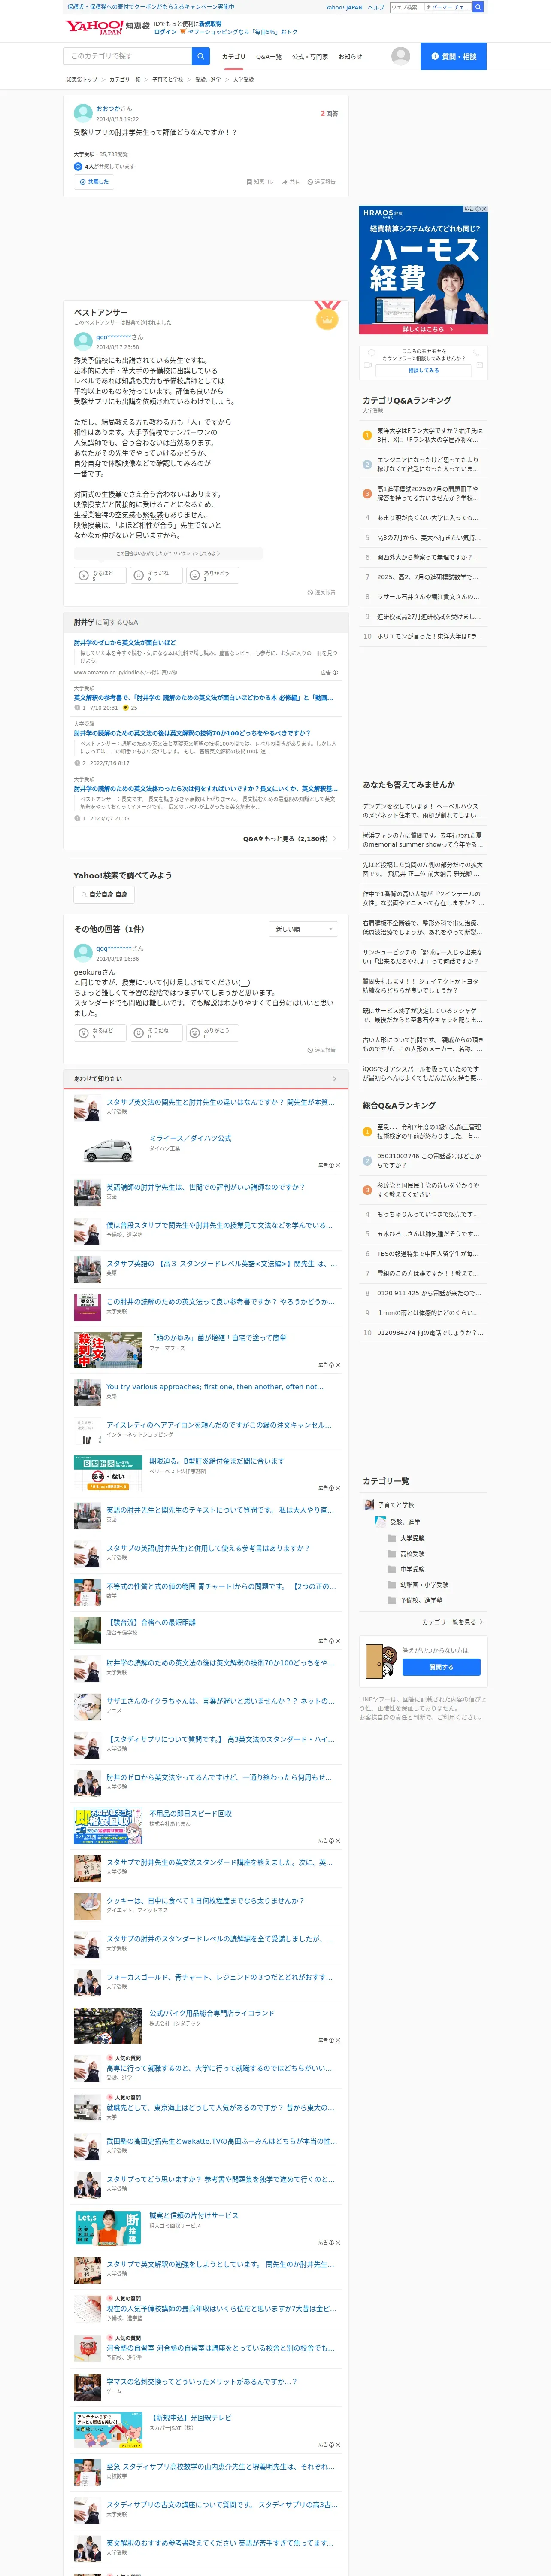Viewport: 551px width, 2576px height.
Task: Click なるほど reaction on qqq answer
Action: click(x=100, y=1032)
